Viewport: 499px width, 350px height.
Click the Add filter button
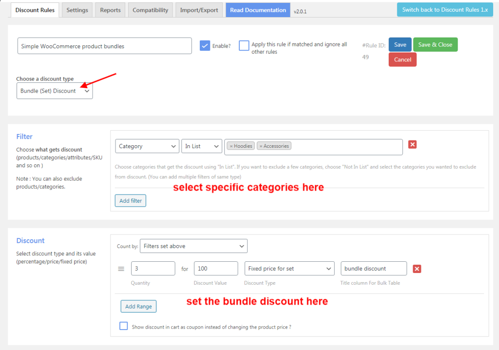[130, 200]
